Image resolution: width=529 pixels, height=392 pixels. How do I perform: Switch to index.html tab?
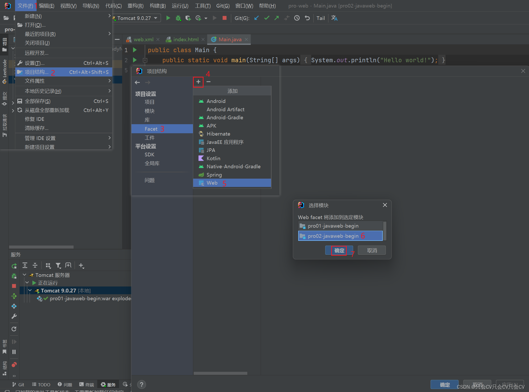[185, 39]
